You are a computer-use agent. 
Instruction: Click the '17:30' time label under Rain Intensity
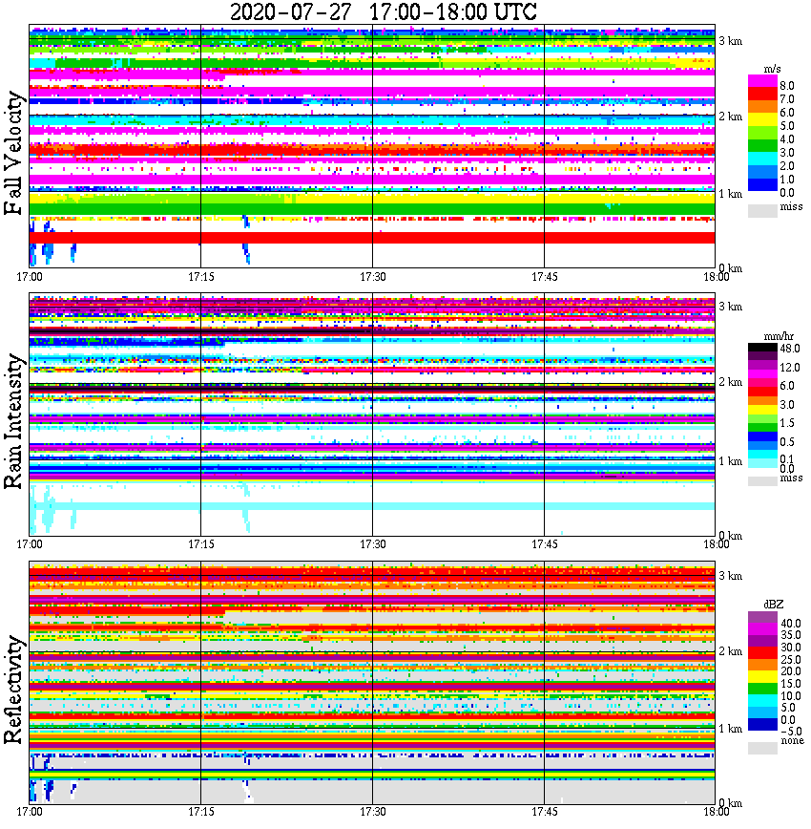[373, 544]
